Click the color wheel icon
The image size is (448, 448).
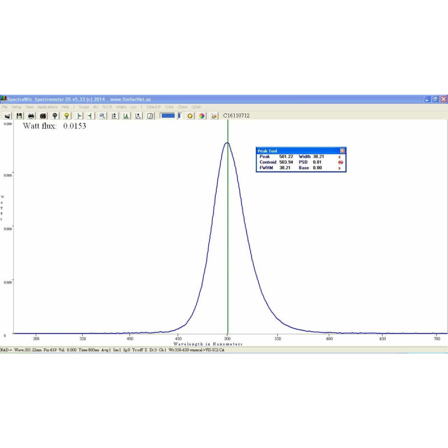click(202, 116)
